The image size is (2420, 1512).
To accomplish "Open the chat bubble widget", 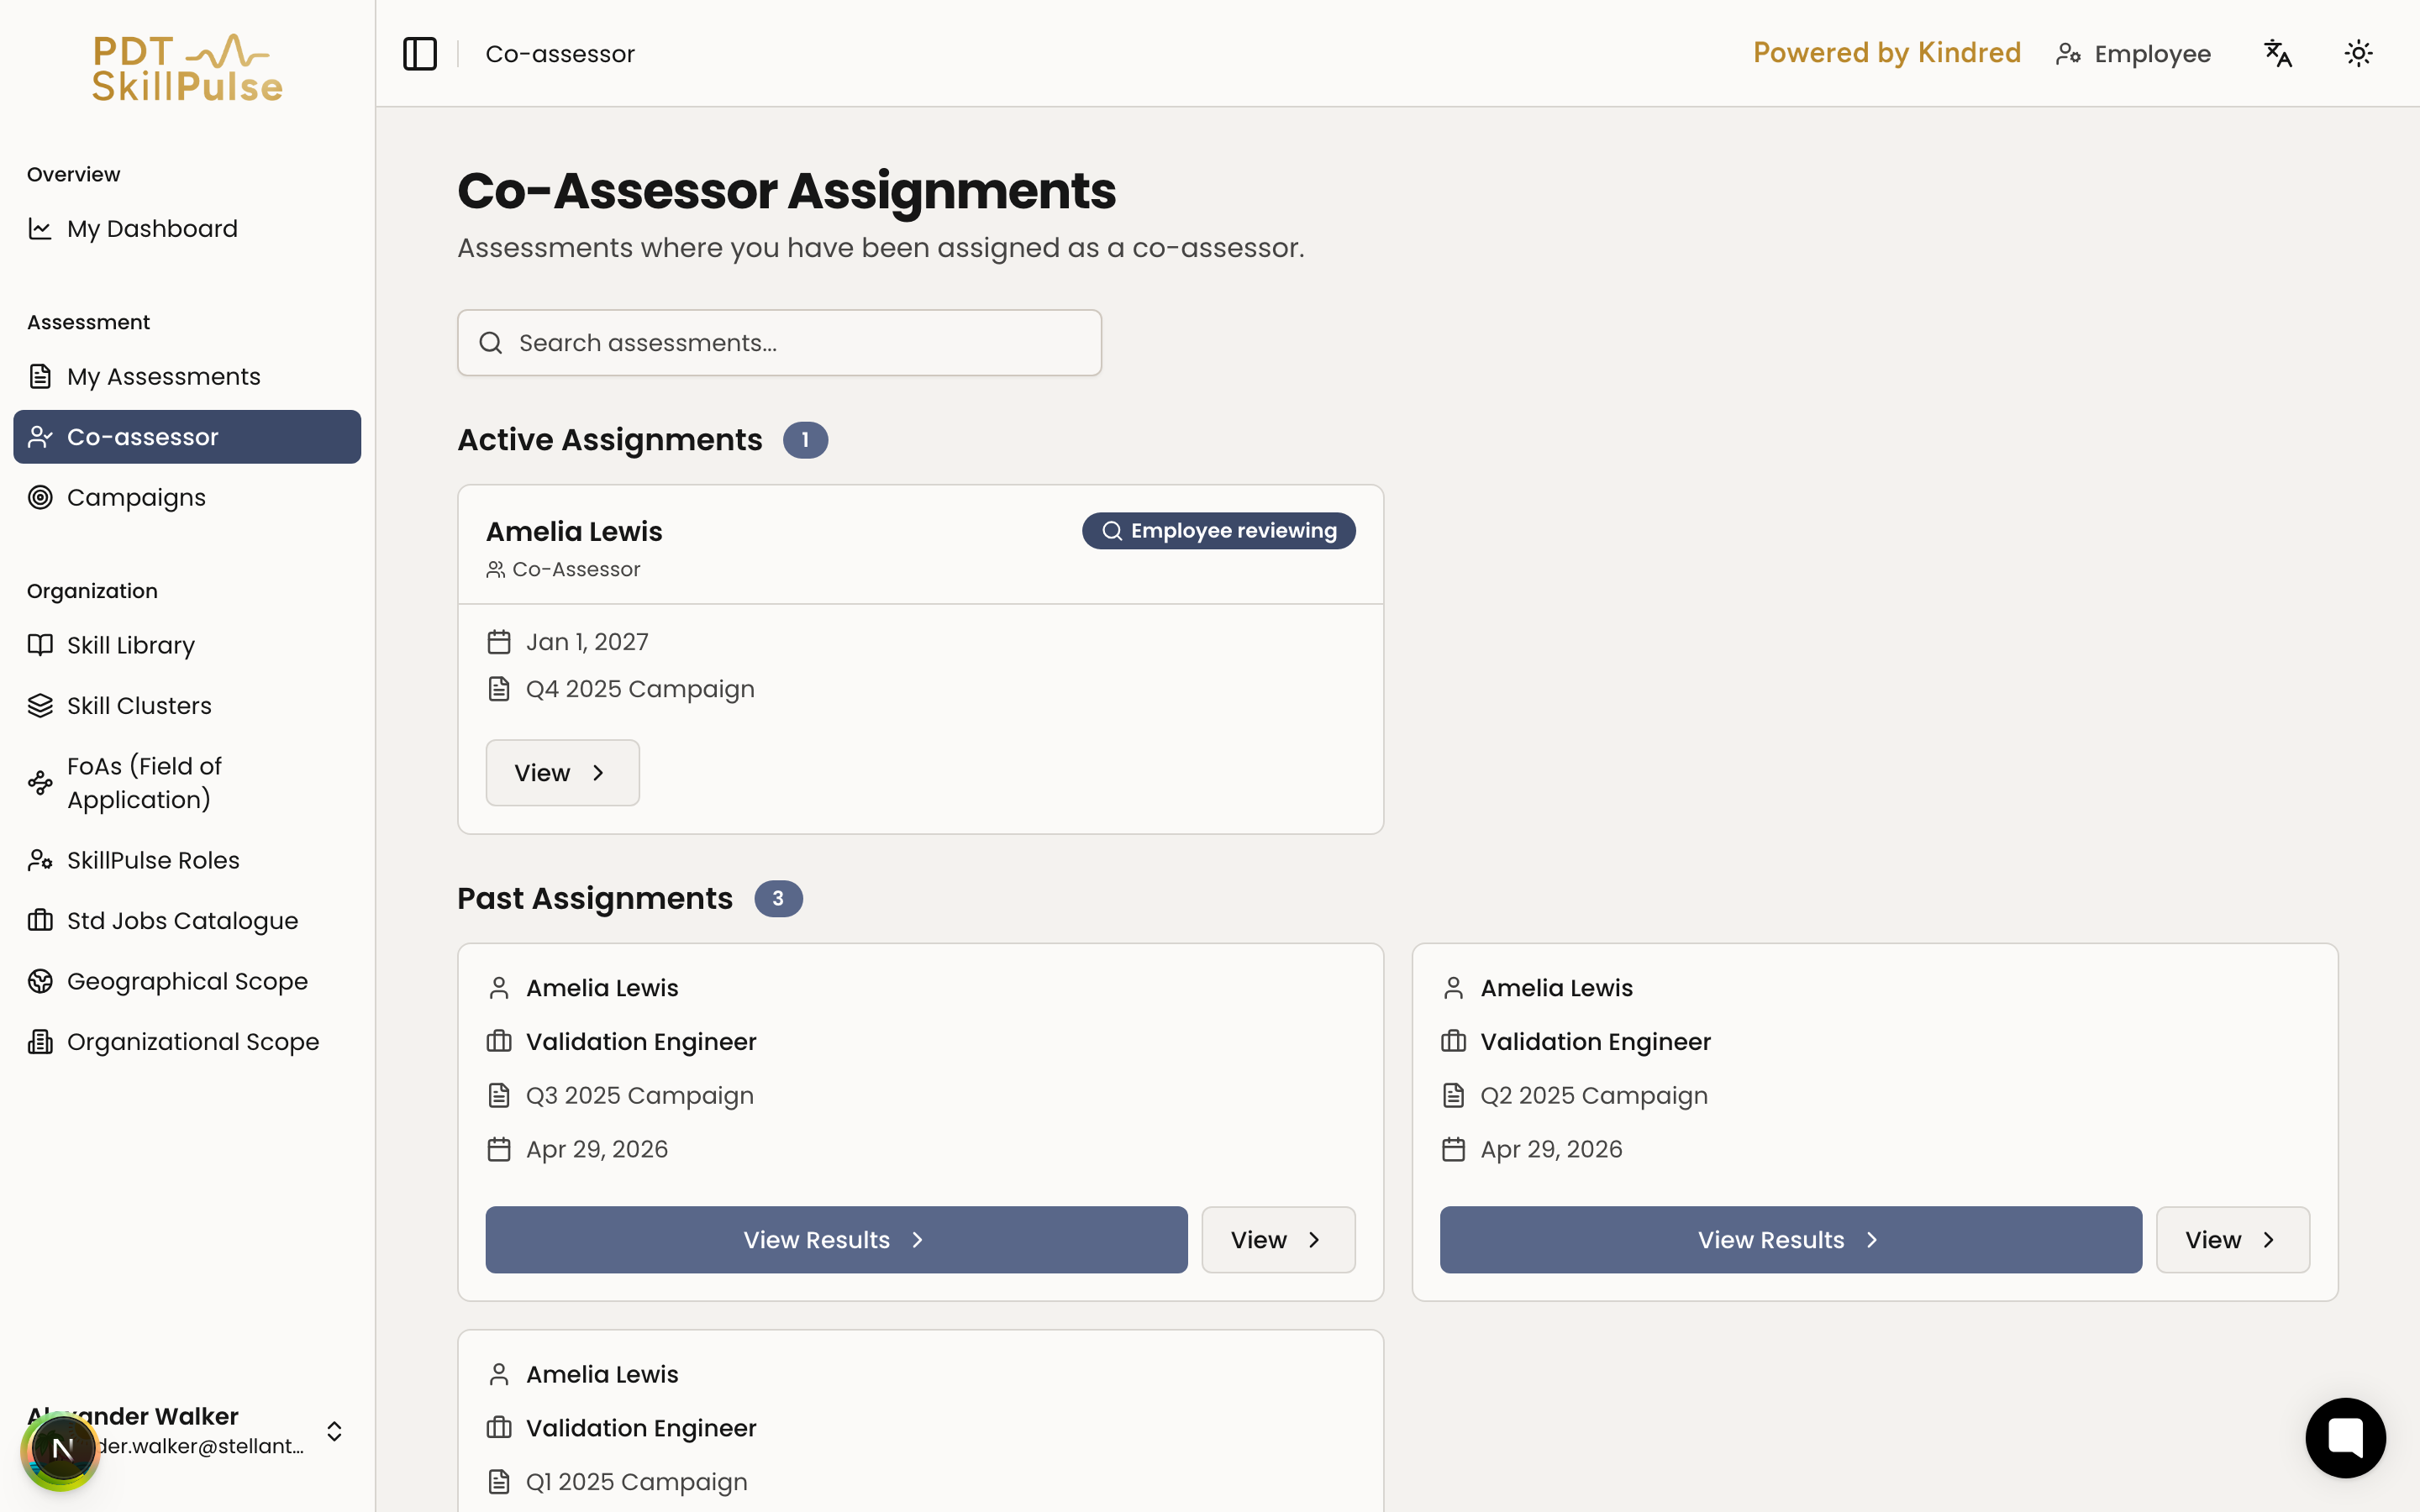I will [x=2345, y=1437].
